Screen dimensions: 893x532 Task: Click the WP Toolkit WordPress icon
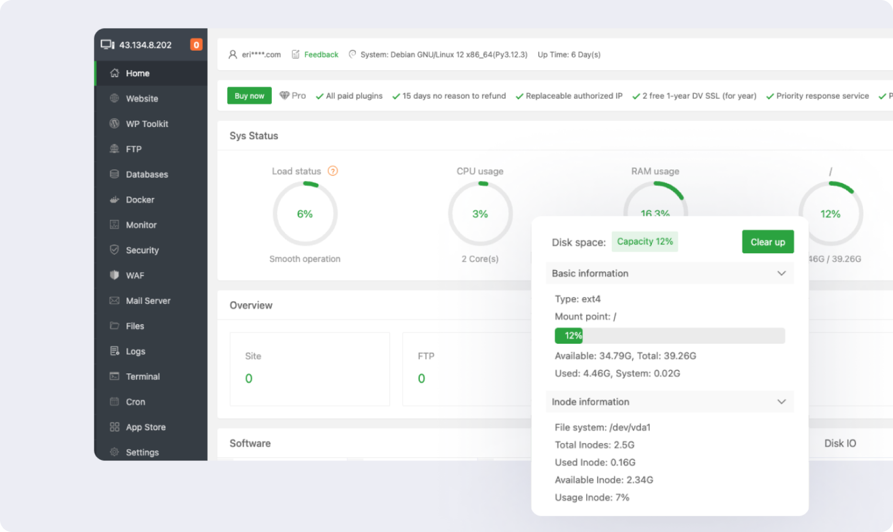coord(114,124)
